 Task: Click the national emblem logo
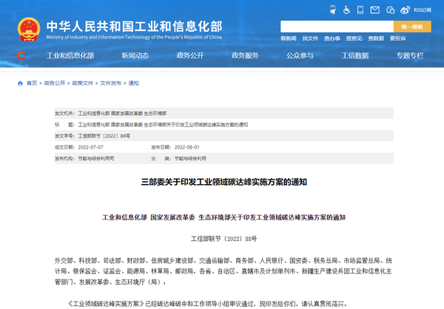(x=29, y=29)
